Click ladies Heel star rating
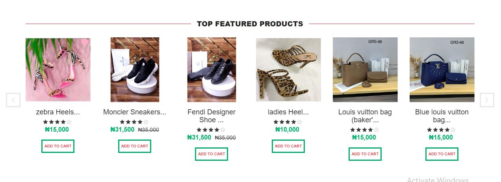The width and height of the screenshot is (501, 182). click(288, 122)
